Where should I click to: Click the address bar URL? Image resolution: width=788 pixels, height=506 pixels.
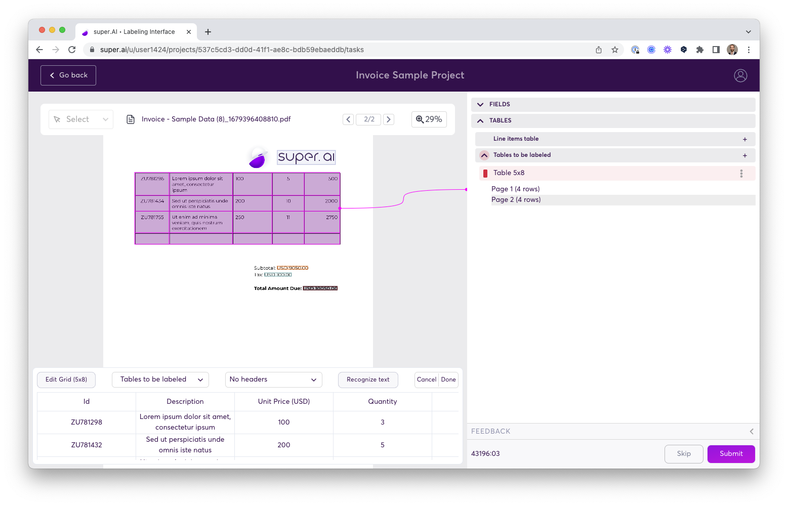pyautogui.click(x=232, y=50)
